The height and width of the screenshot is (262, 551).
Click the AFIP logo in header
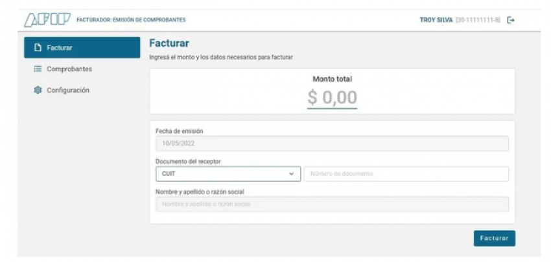(x=47, y=20)
